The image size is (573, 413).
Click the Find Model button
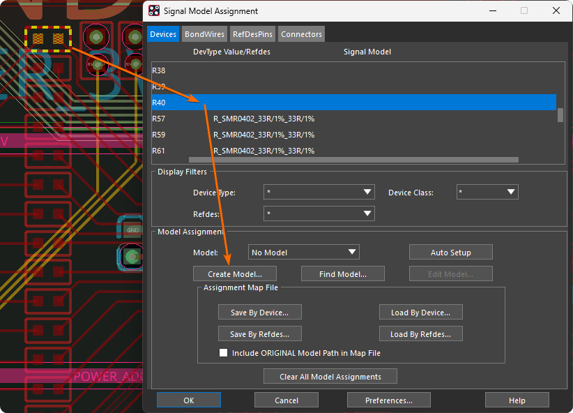[x=342, y=274]
